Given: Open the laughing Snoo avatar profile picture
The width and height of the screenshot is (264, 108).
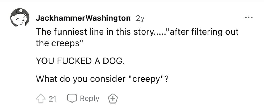Looking at the screenshot, I should pyautogui.click(x=20, y=17).
